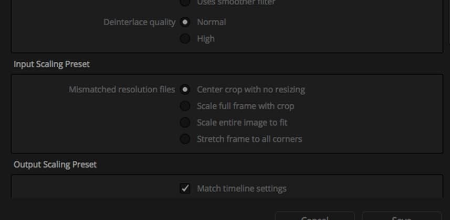Image resolution: width=450 pixels, height=220 pixels.
Task: Click the vertical scrollbar at right edge
Action: point(449,21)
